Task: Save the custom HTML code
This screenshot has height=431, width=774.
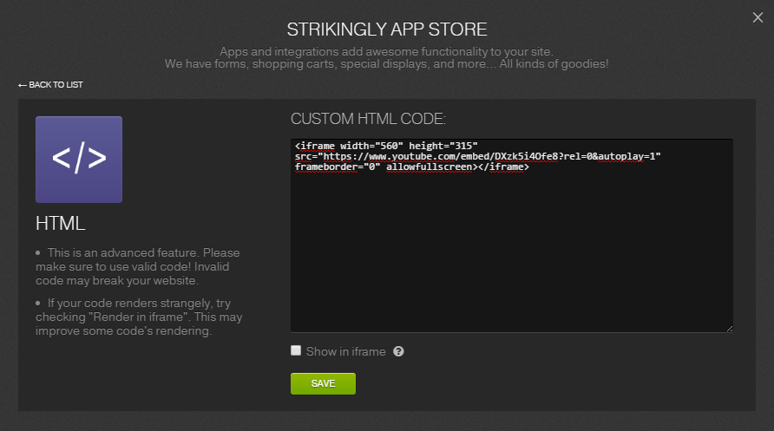Action: [x=323, y=383]
